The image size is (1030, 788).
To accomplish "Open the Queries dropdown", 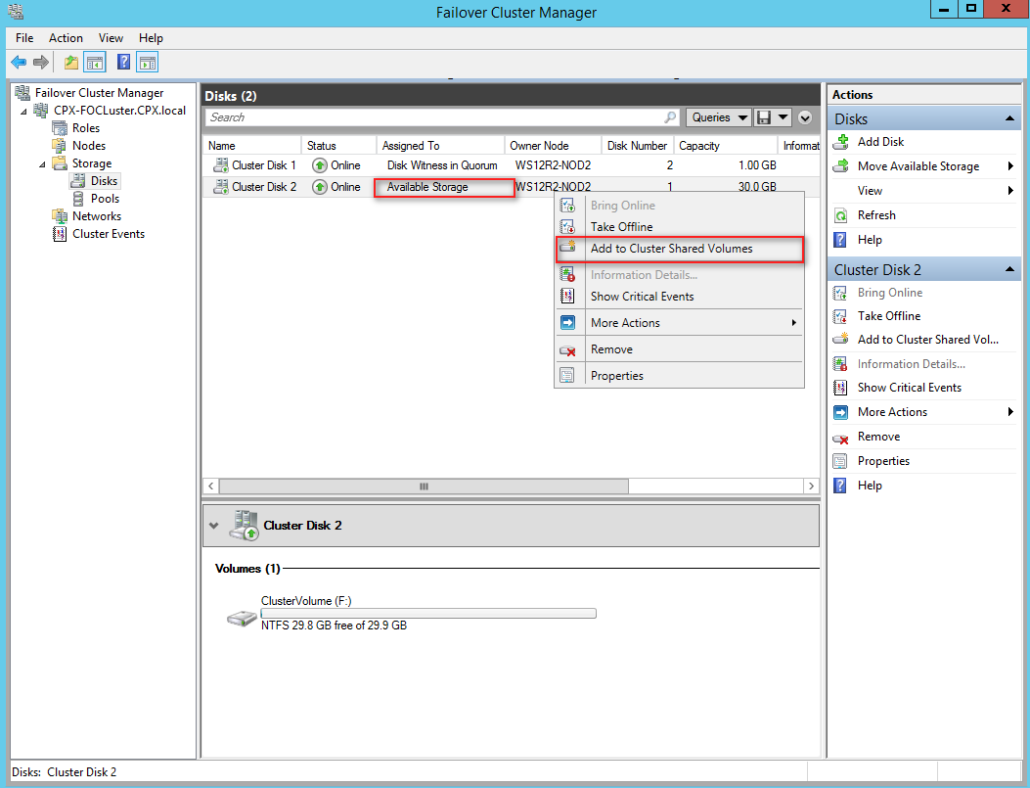I will coord(719,117).
